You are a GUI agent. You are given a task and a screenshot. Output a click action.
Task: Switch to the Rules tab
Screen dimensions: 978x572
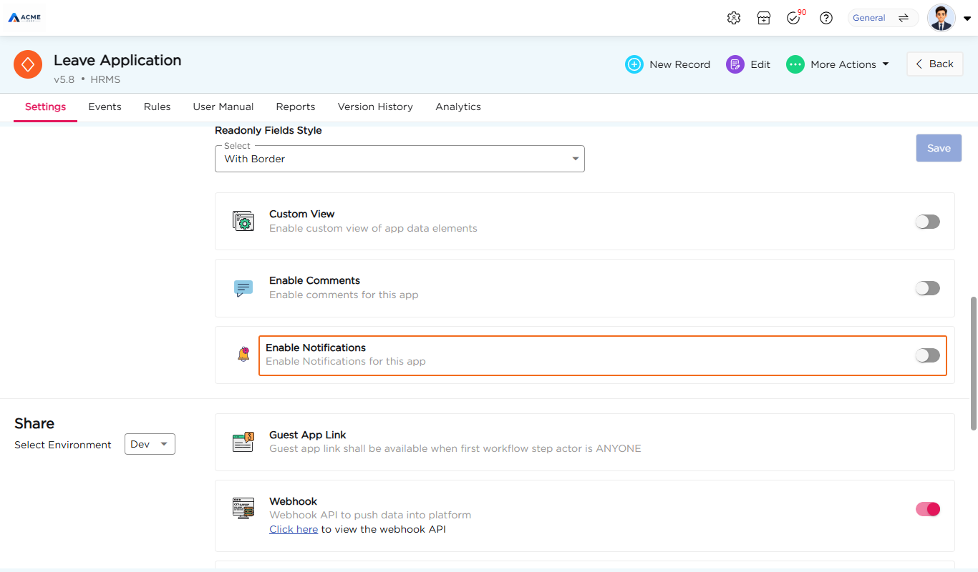(157, 107)
